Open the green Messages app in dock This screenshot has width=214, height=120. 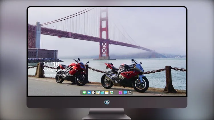click(x=84, y=93)
